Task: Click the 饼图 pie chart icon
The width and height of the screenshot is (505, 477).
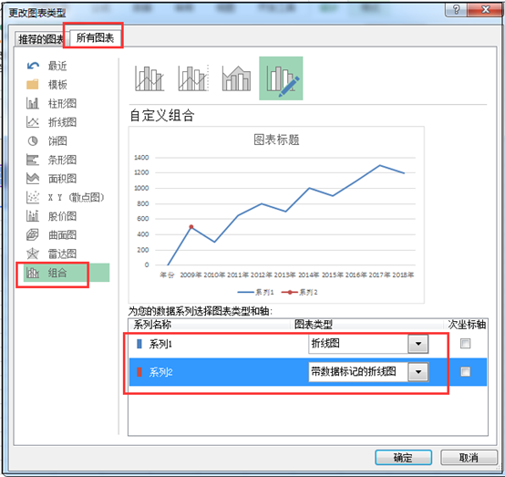Action: coord(33,140)
